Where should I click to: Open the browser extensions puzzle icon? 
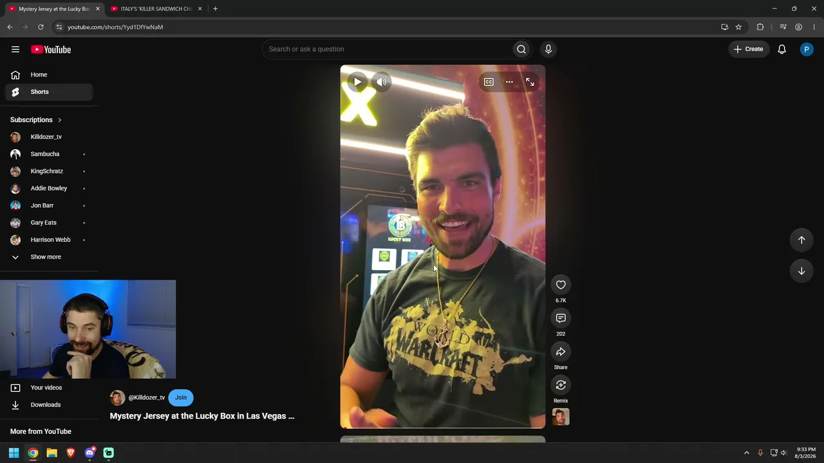pos(760,27)
